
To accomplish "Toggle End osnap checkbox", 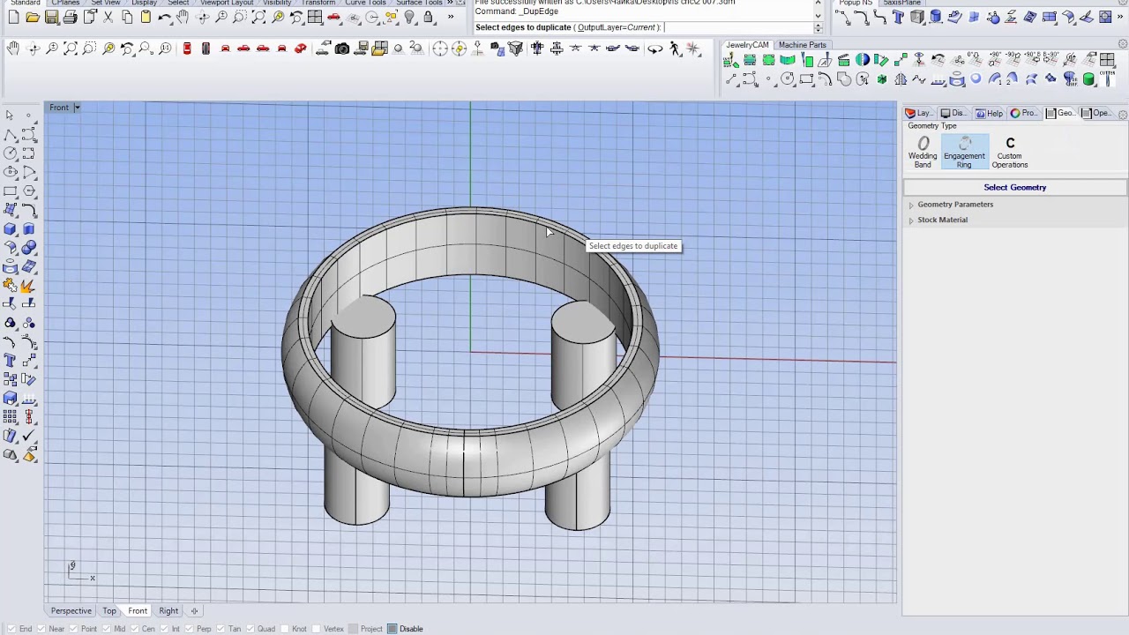I will (x=13, y=629).
